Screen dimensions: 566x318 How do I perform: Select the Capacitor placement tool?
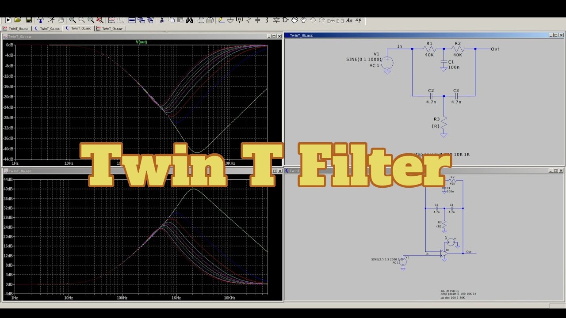click(257, 20)
